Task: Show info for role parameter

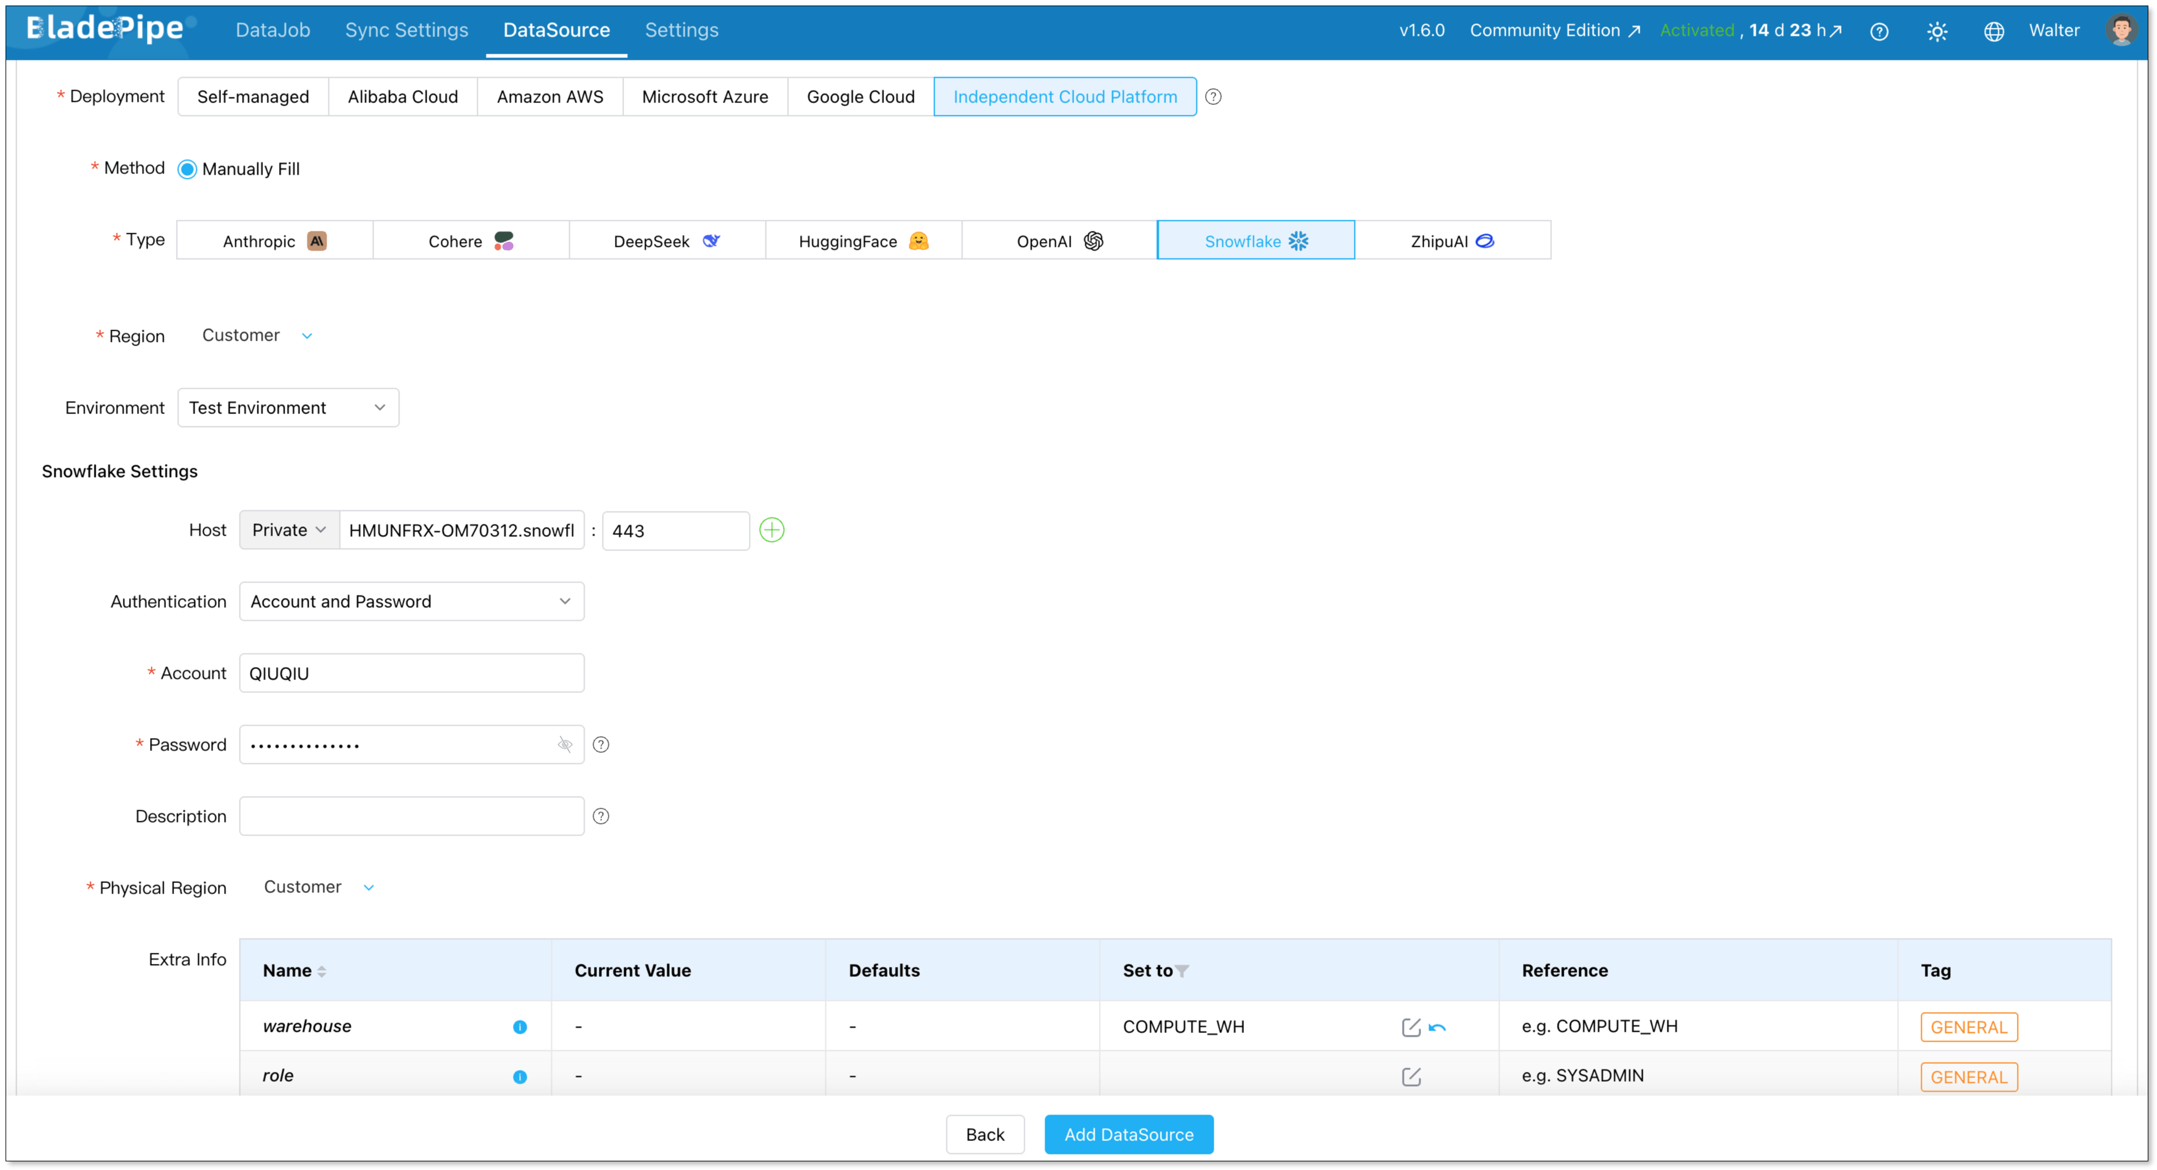Action: [x=520, y=1076]
